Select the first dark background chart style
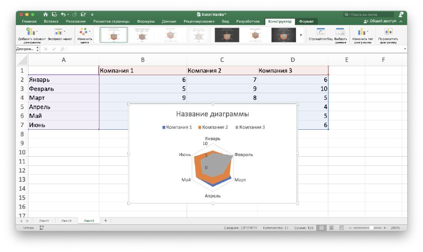 pyautogui.click(x=227, y=35)
